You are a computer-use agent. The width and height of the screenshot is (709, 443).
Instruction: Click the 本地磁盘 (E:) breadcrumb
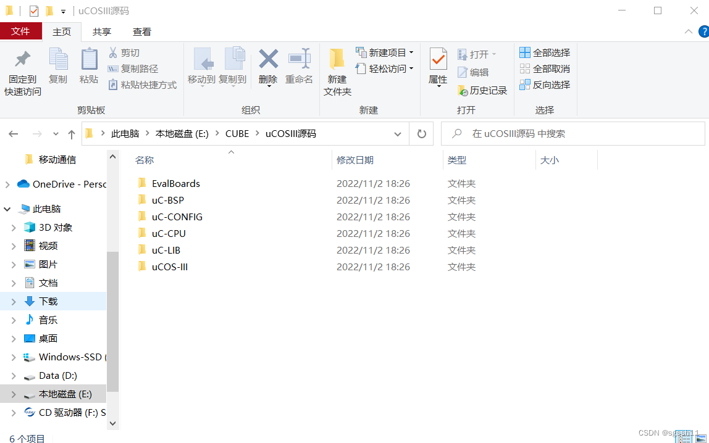point(182,134)
